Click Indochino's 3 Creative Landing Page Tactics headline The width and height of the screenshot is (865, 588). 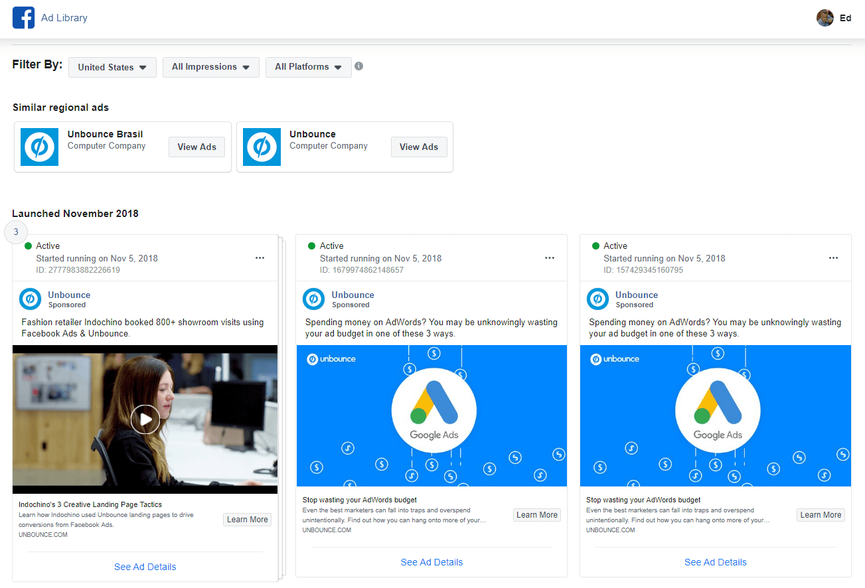pyautogui.click(x=90, y=505)
